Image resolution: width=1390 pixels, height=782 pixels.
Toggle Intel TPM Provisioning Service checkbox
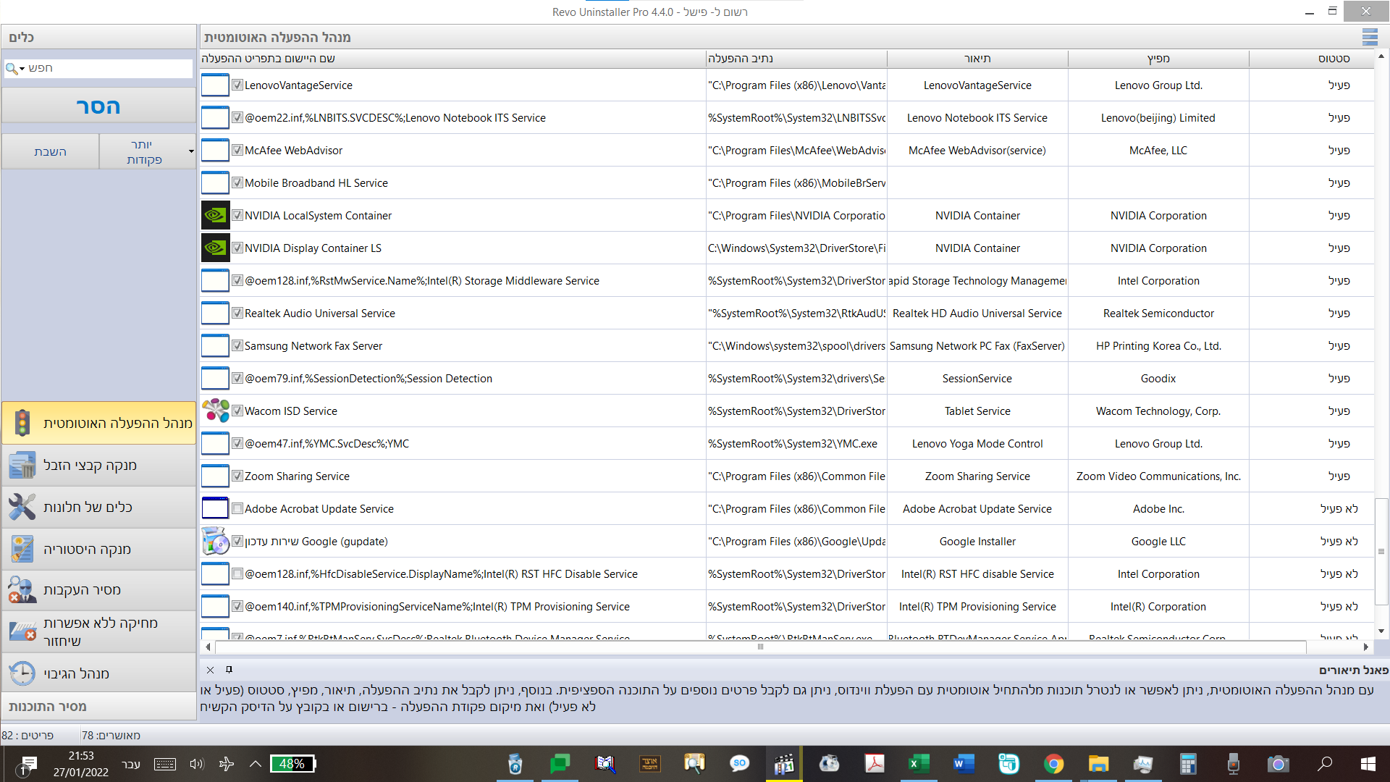(x=237, y=606)
